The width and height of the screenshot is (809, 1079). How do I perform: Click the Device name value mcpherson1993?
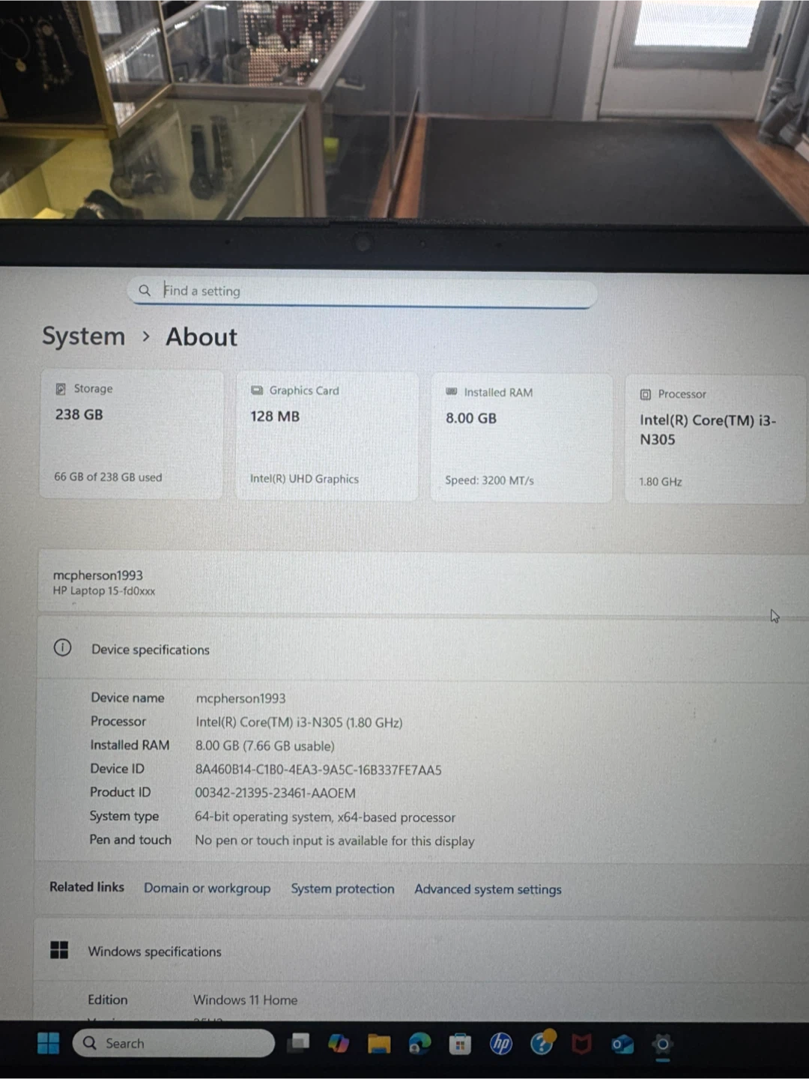click(240, 698)
